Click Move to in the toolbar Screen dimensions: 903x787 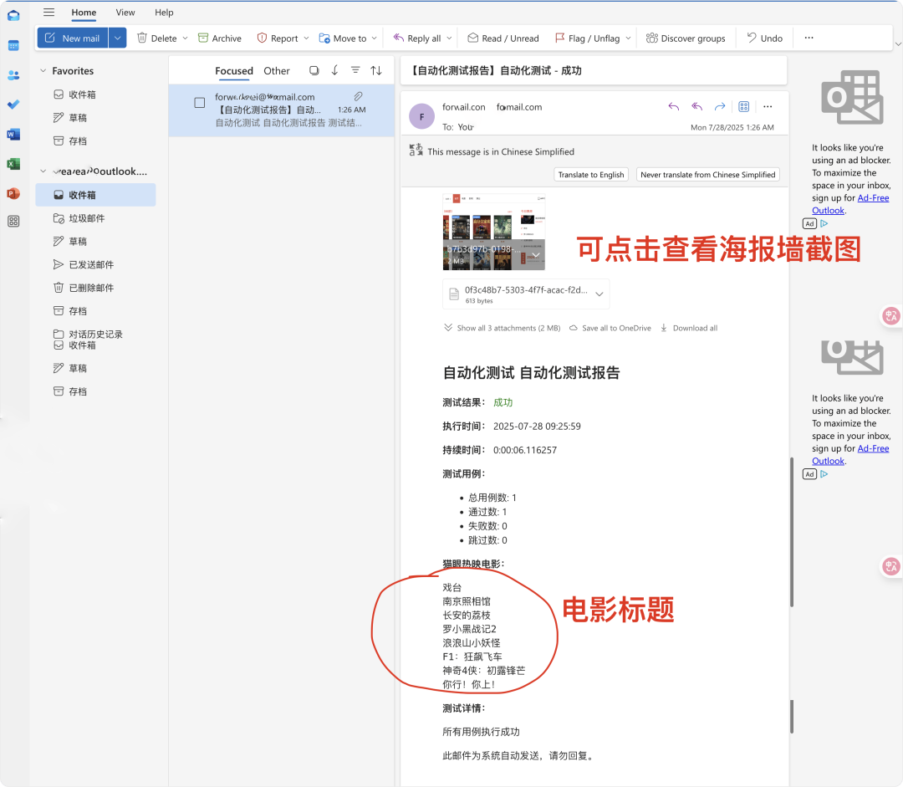click(344, 38)
